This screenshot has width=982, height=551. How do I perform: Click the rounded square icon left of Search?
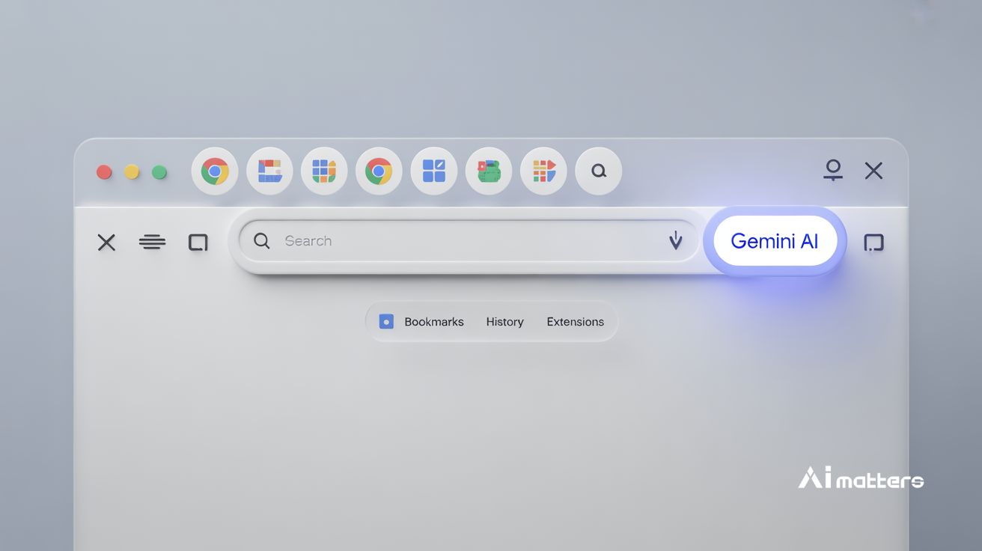198,242
